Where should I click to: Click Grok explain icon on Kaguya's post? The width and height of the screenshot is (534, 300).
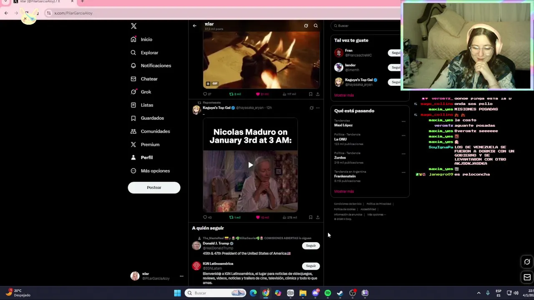tap(311, 108)
